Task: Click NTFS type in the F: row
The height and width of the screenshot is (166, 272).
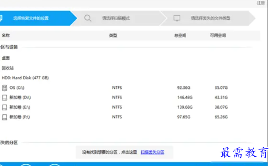Action: pos(117,117)
